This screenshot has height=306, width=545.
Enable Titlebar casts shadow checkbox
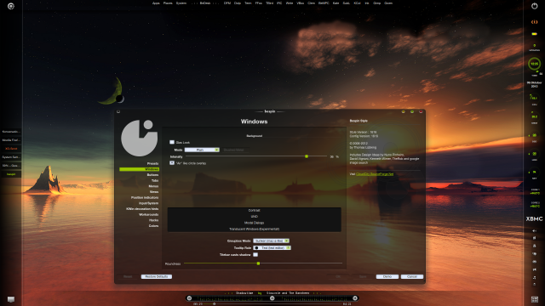(x=255, y=255)
